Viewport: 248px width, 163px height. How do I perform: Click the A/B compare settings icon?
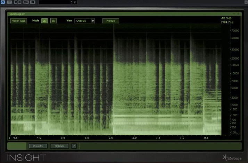click(x=26, y=2)
